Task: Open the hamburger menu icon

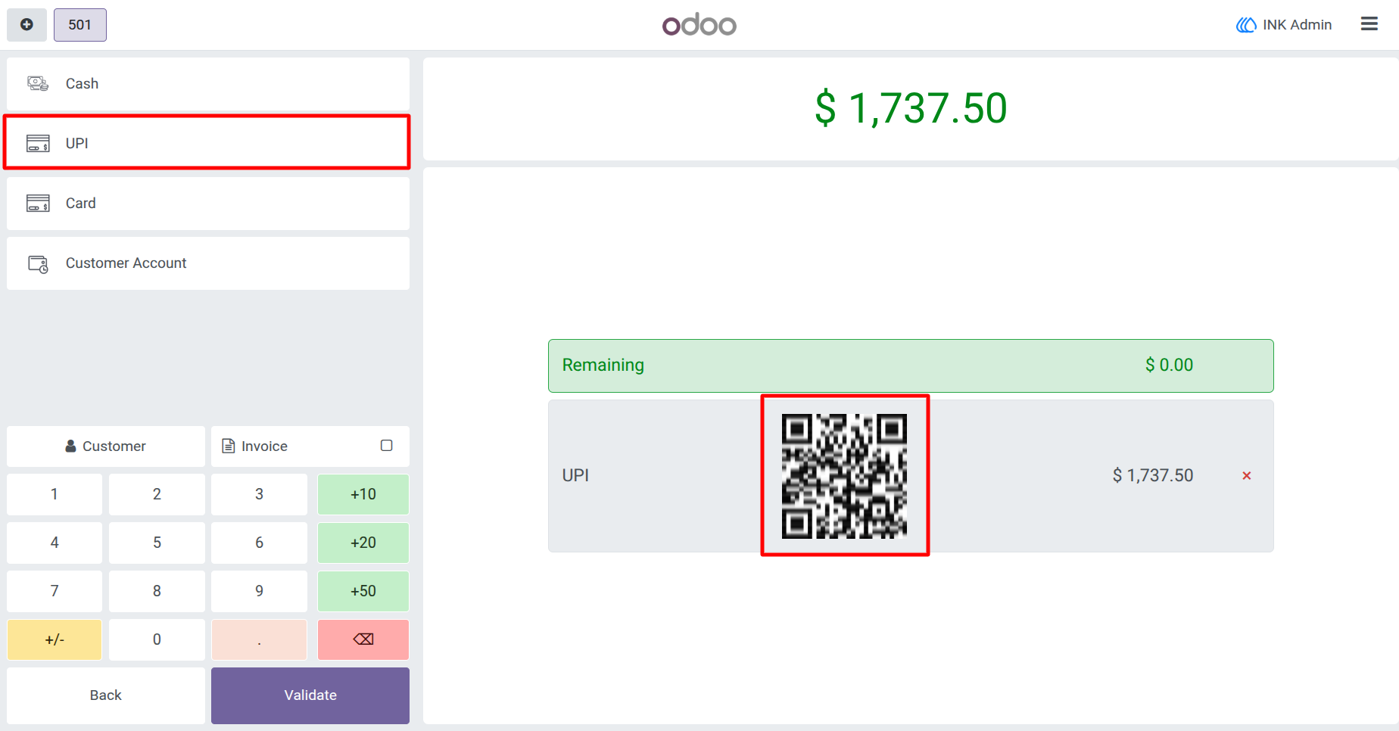Action: click(1369, 24)
